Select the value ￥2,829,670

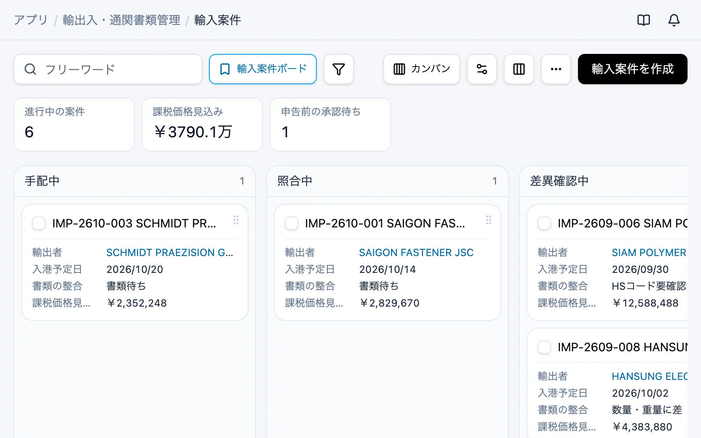[x=389, y=303]
